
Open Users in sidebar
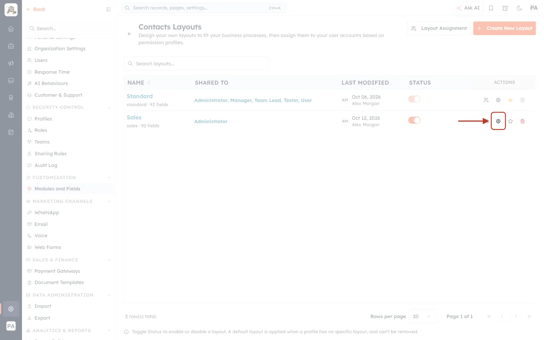tap(41, 60)
